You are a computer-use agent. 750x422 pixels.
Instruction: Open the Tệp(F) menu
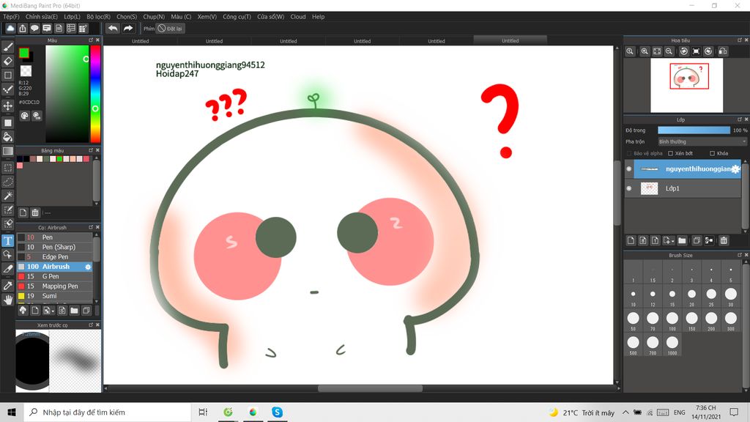point(12,17)
